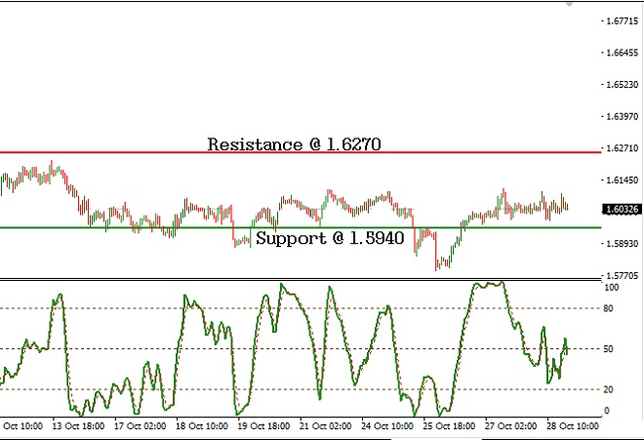Click the 1.65230 price axis label
Image resolution: width=644 pixels, height=440 pixels.
pyautogui.click(x=623, y=85)
